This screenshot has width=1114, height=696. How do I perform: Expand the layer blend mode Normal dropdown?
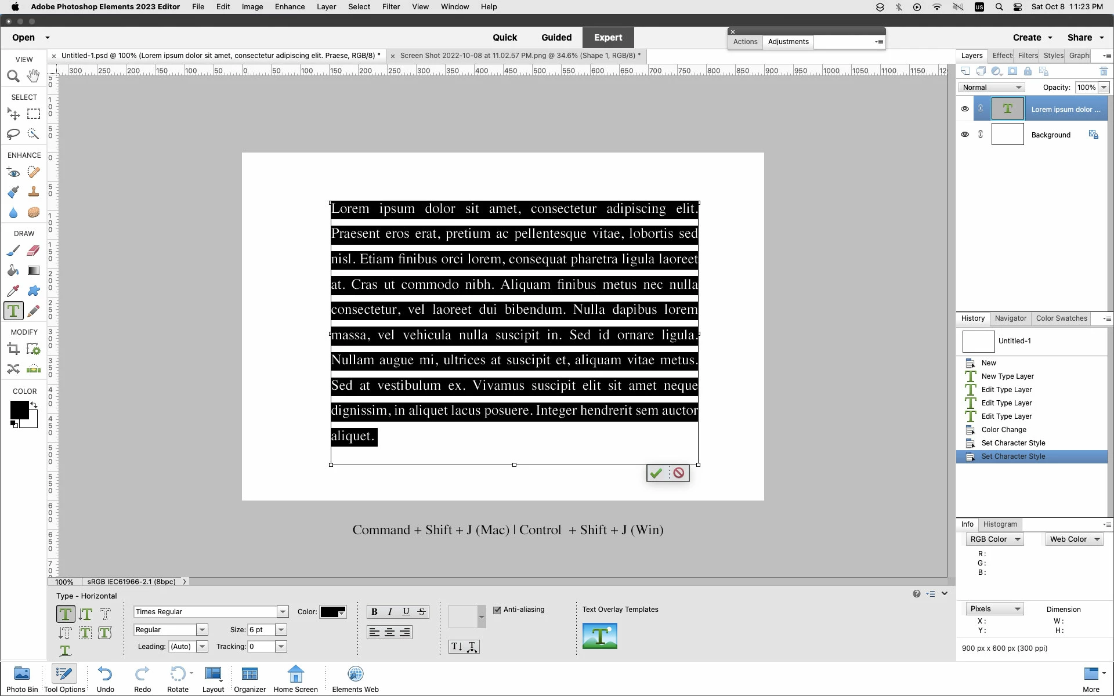[x=992, y=88]
